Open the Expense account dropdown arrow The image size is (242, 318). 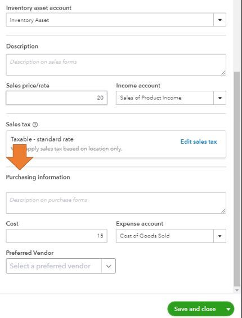[219, 236]
